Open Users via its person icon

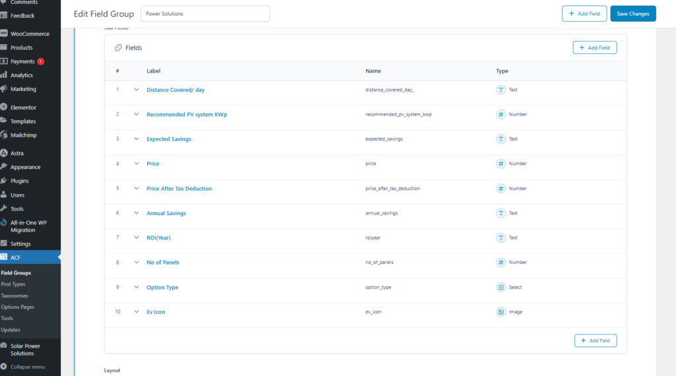click(4, 195)
